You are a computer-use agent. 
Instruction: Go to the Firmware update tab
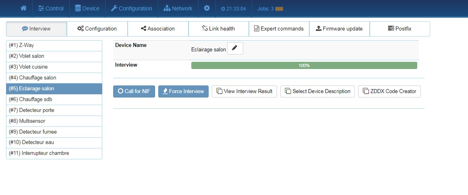click(339, 29)
